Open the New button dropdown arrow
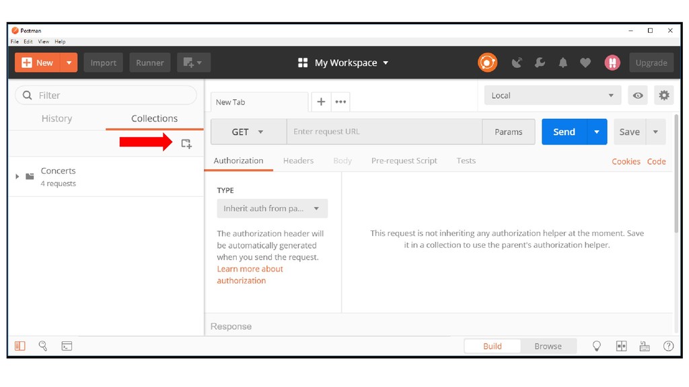 [69, 62]
